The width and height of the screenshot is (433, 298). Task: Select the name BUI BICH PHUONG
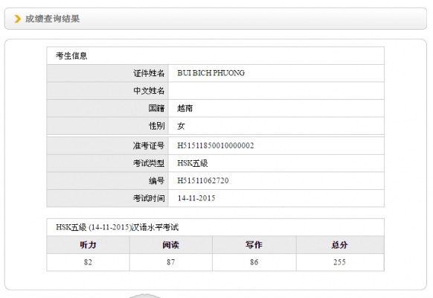[x=211, y=73]
